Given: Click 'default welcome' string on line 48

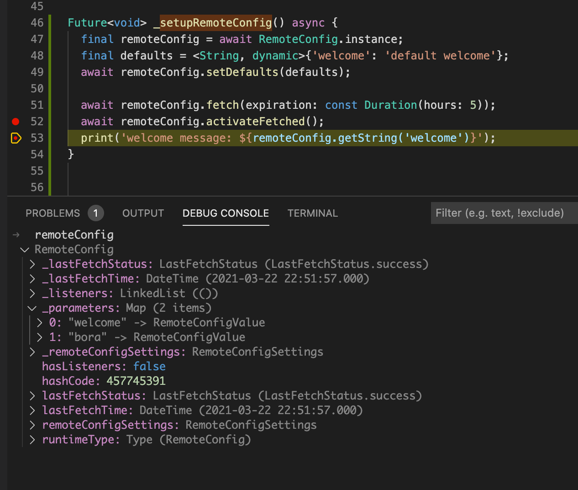Looking at the screenshot, I should [x=440, y=56].
